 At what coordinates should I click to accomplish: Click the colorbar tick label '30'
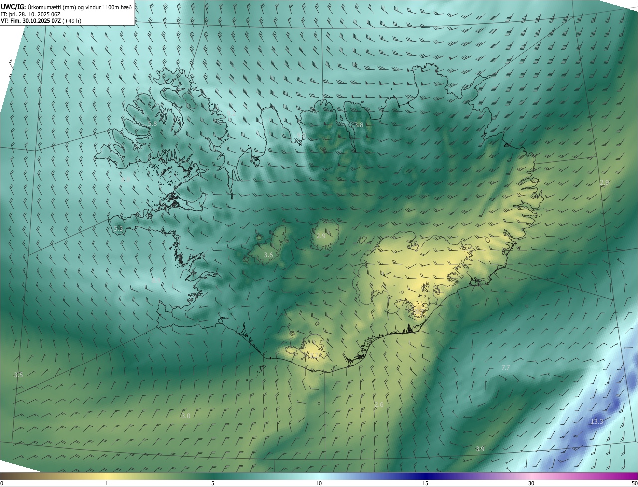(531, 484)
